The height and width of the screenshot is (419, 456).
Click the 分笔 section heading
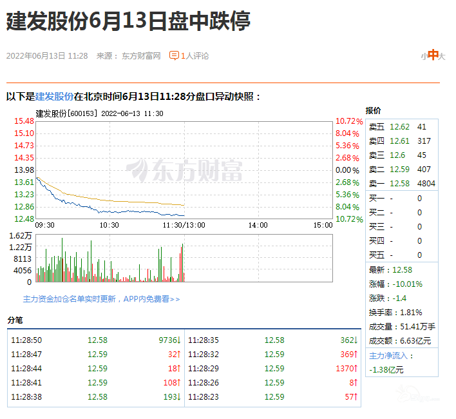[15, 320]
